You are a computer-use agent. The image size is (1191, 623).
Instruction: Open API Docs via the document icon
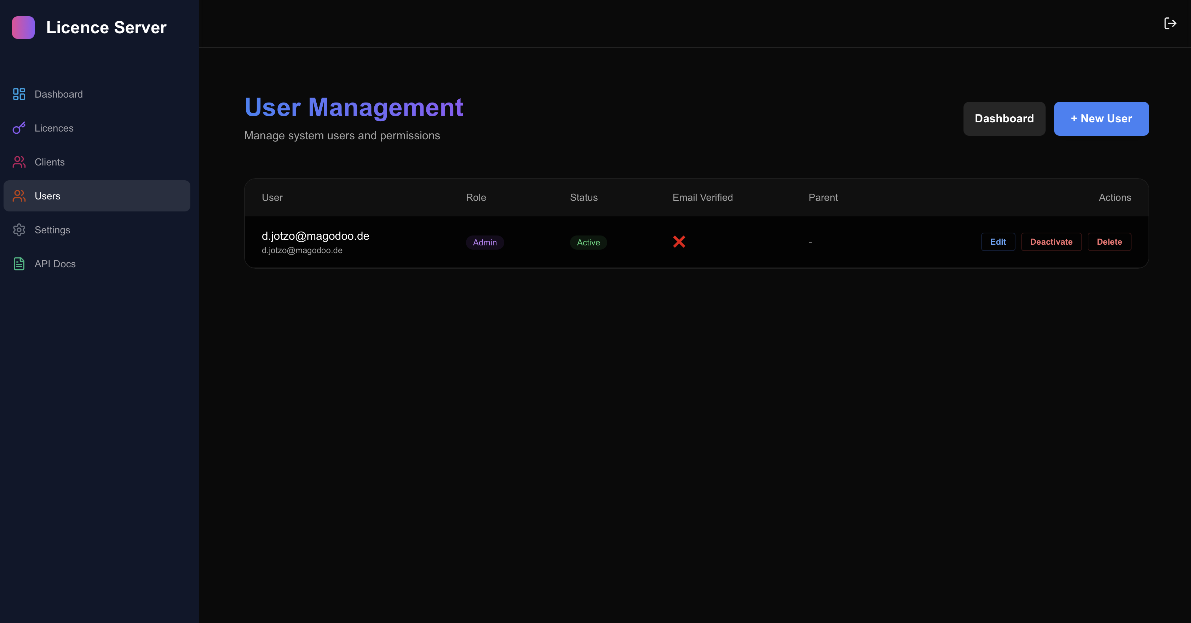coord(18,263)
